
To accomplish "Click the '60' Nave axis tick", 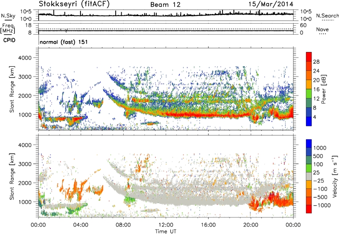I will (x=303, y=25).
